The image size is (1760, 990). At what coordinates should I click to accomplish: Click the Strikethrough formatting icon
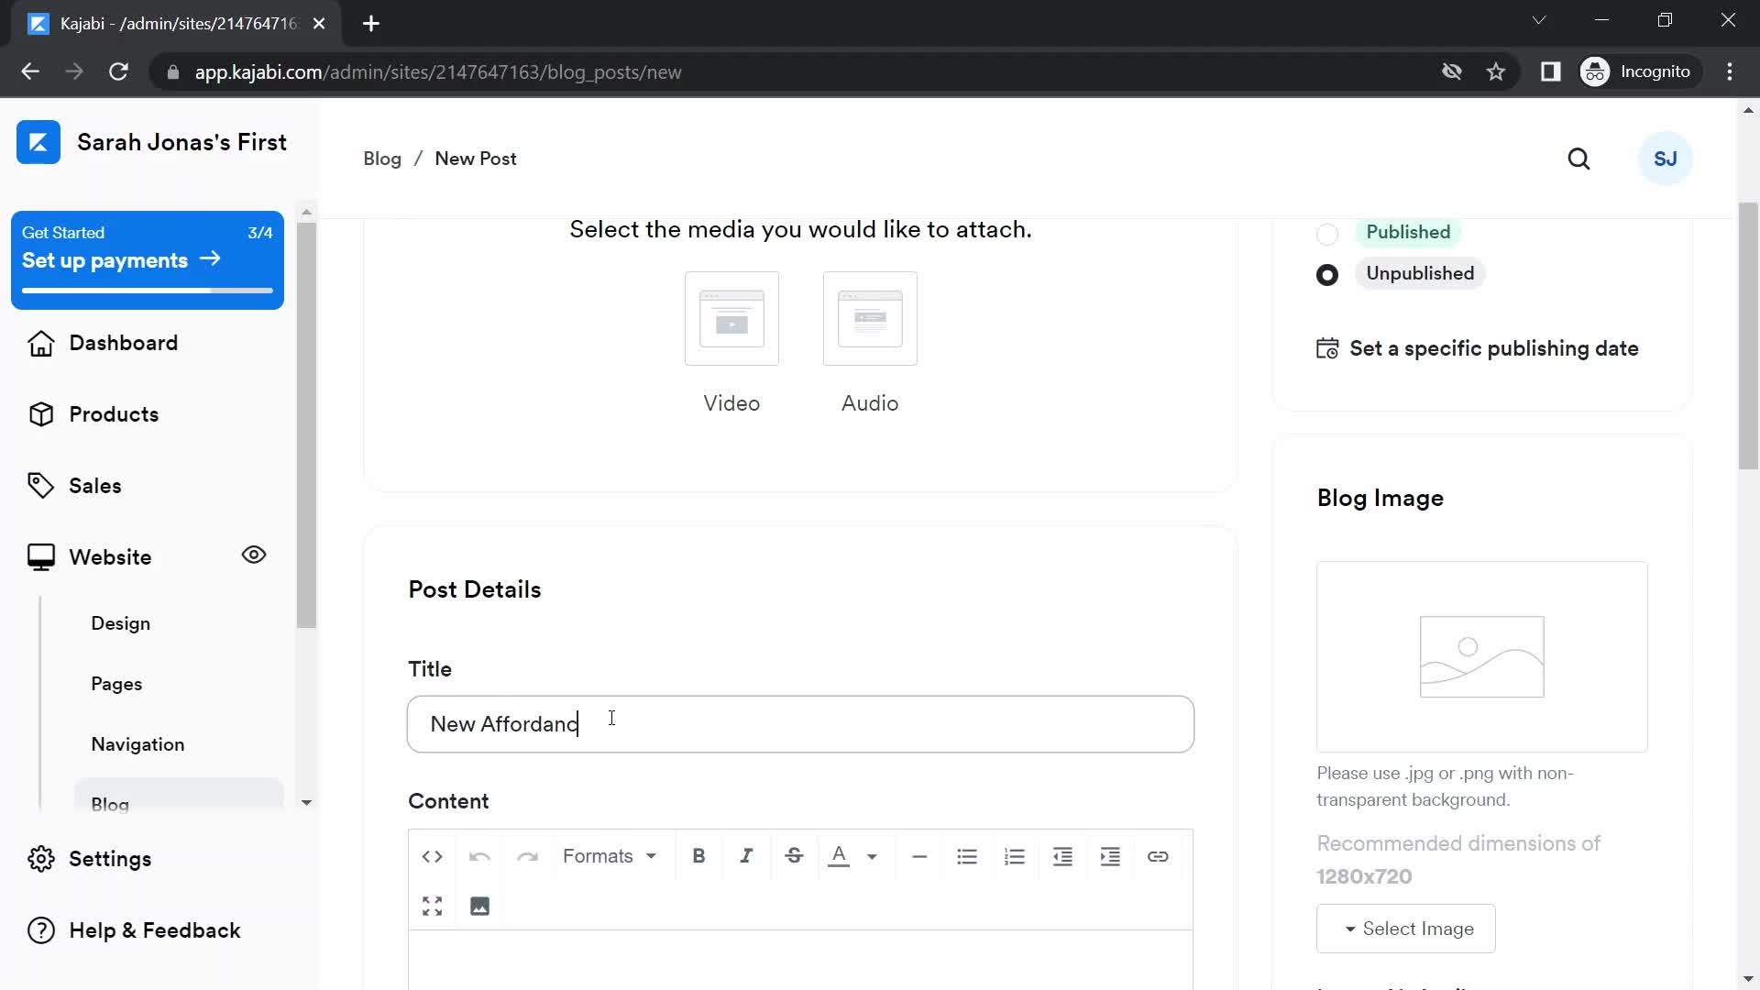793,856
